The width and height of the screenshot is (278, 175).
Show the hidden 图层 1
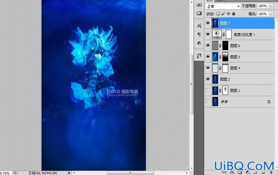tap(208, 90)
